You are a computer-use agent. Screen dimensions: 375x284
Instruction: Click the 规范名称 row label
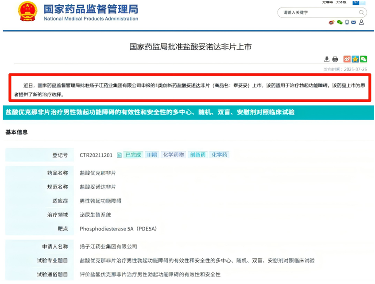pyautogui.click(x=58, y=187)
